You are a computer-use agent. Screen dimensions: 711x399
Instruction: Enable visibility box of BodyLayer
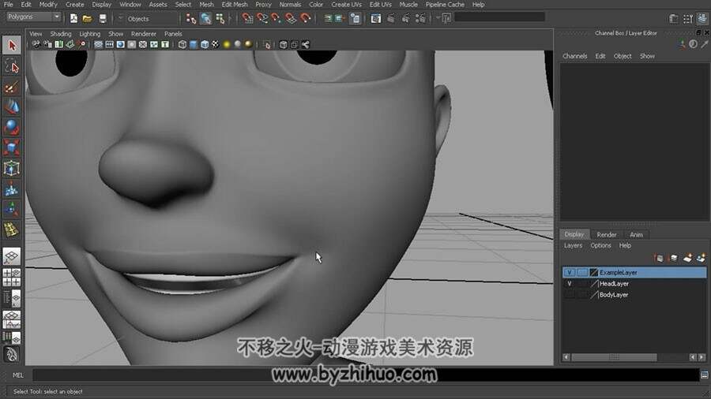(x=569, y=294)
